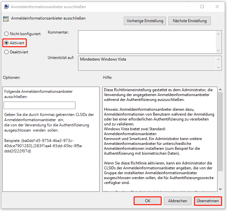Viewport: 227px width, 211px height.
Task: Click the Unterstützt auf scroll-up arrow
Action: click(219, 59)
